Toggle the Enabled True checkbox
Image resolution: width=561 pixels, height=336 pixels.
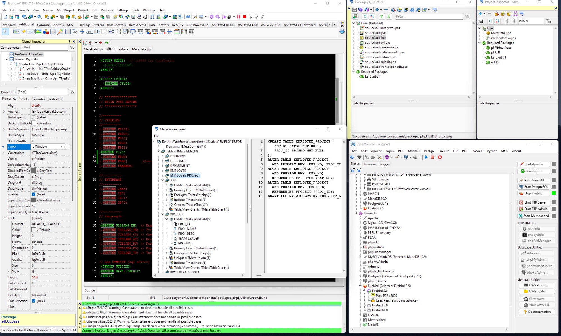point(34,194)
